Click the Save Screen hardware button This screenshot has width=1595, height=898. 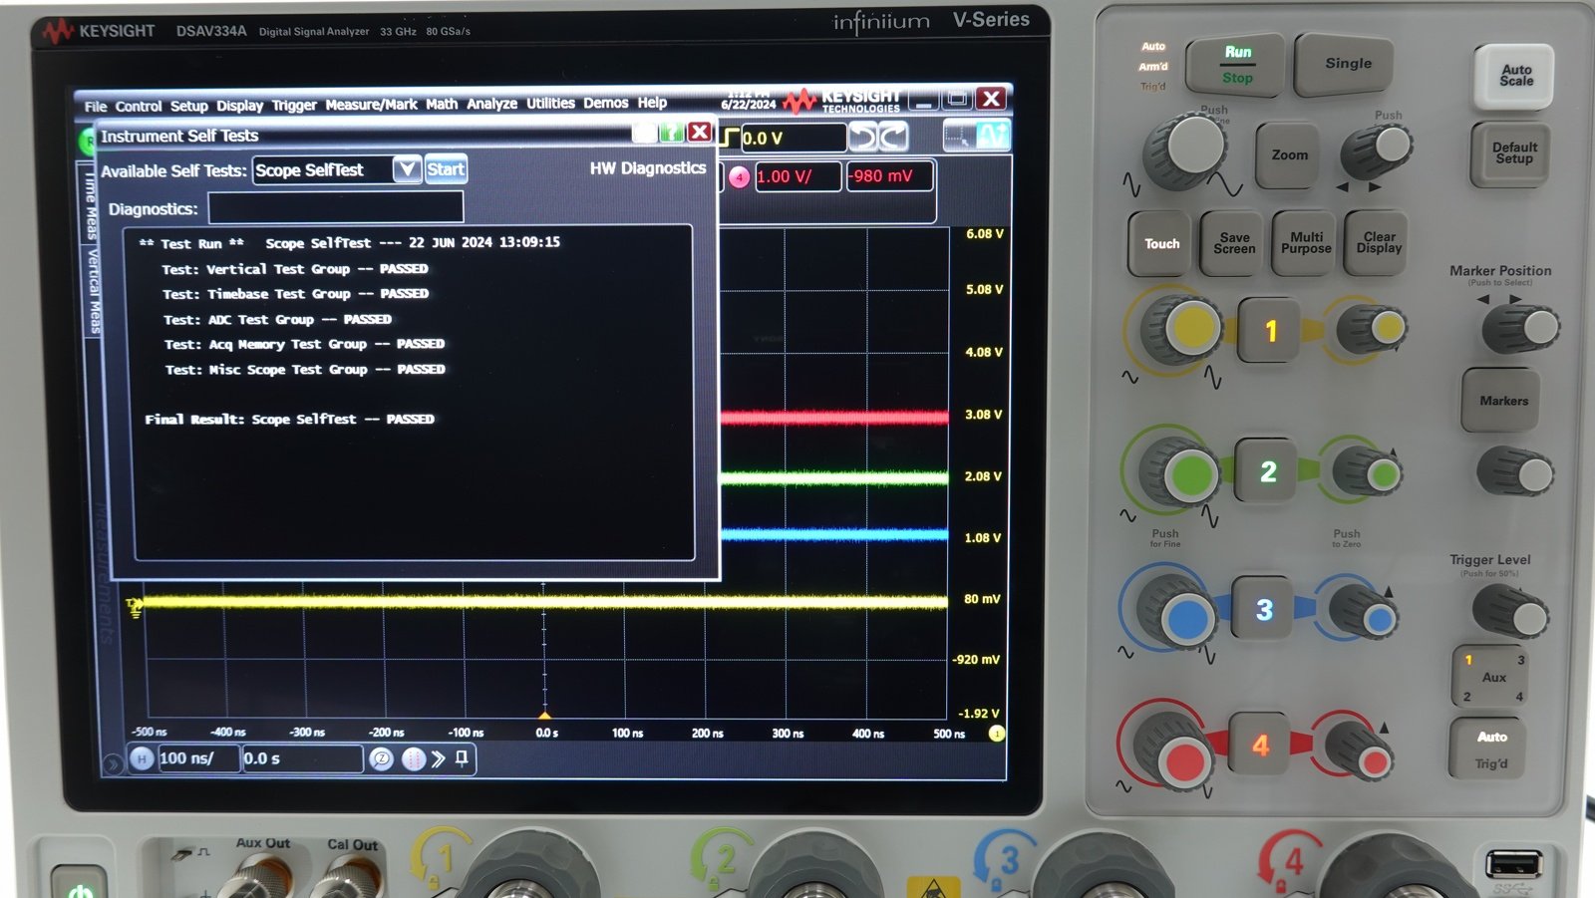[1234, 244]
